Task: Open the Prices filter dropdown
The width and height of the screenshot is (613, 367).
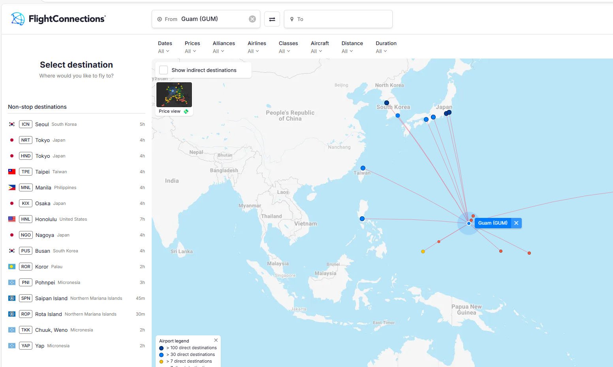Action: click(x=192, y=47)
